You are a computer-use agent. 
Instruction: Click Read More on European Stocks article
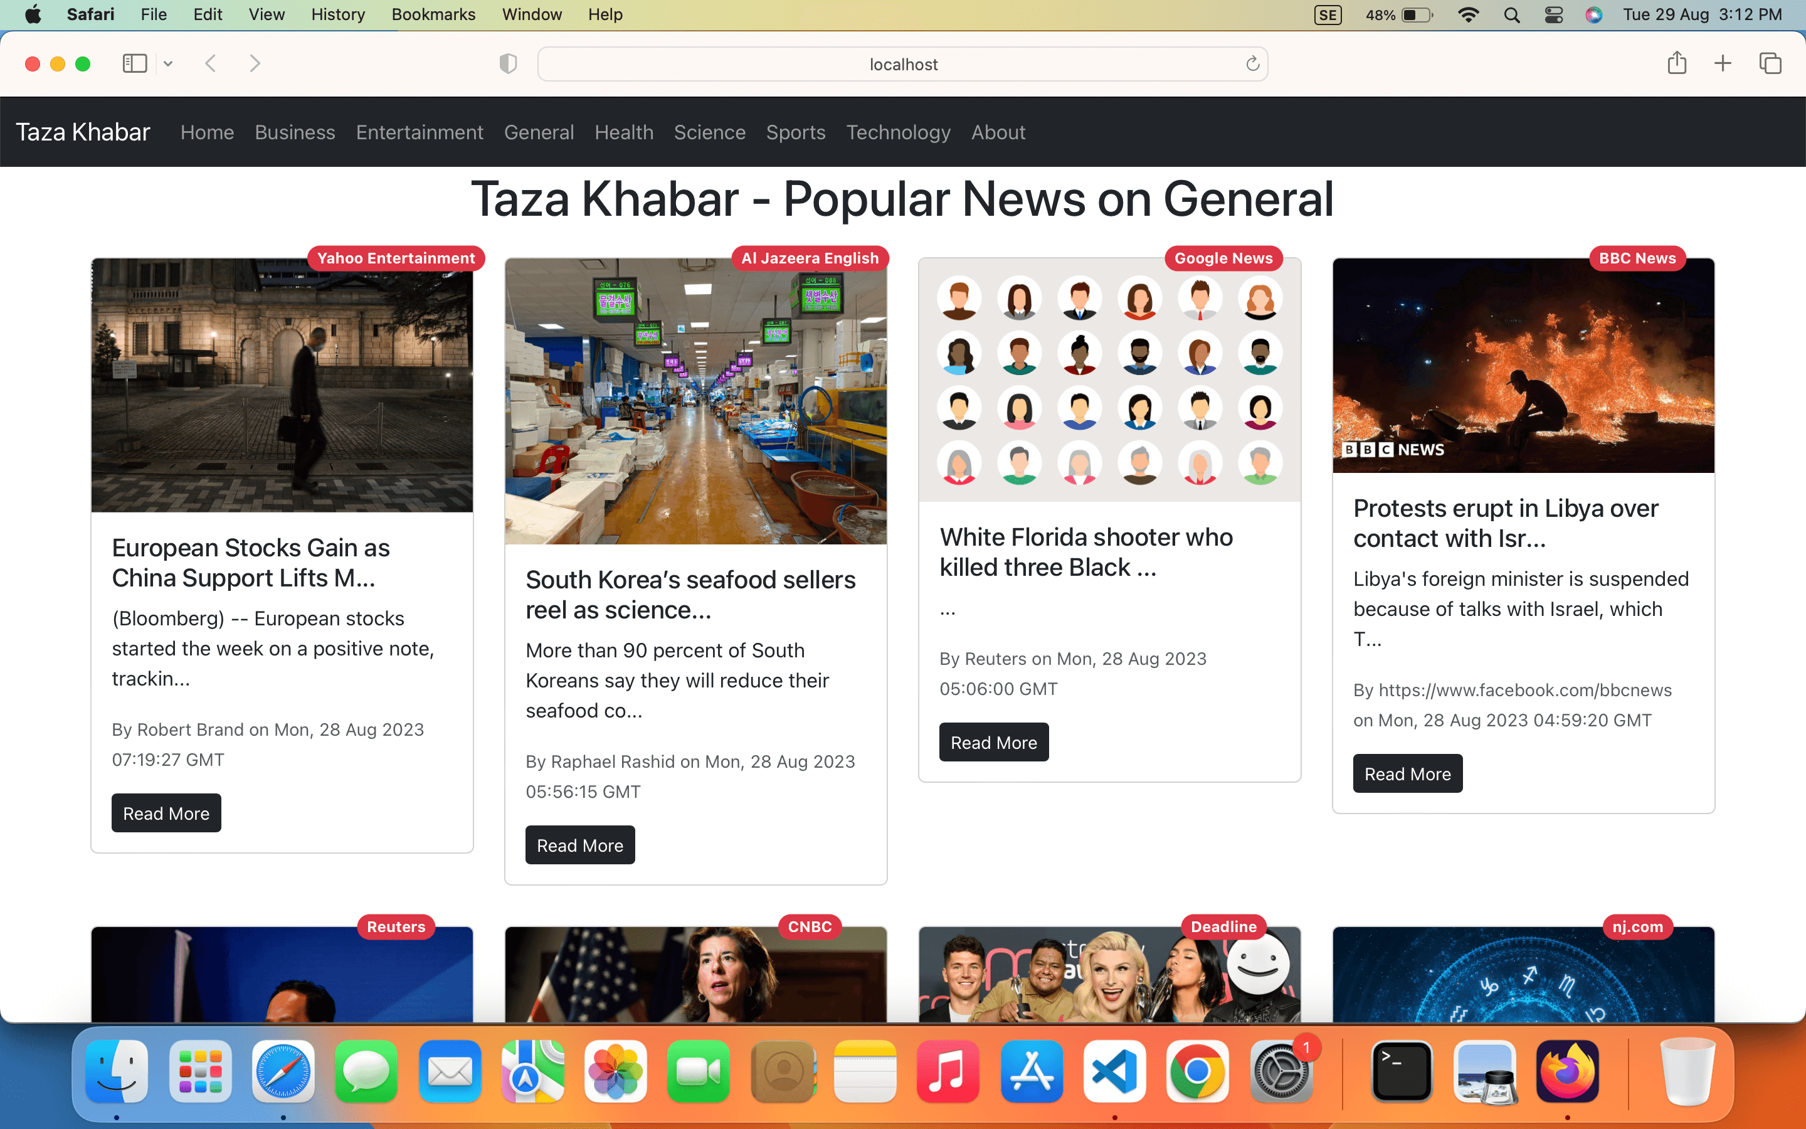coord(166,813)
